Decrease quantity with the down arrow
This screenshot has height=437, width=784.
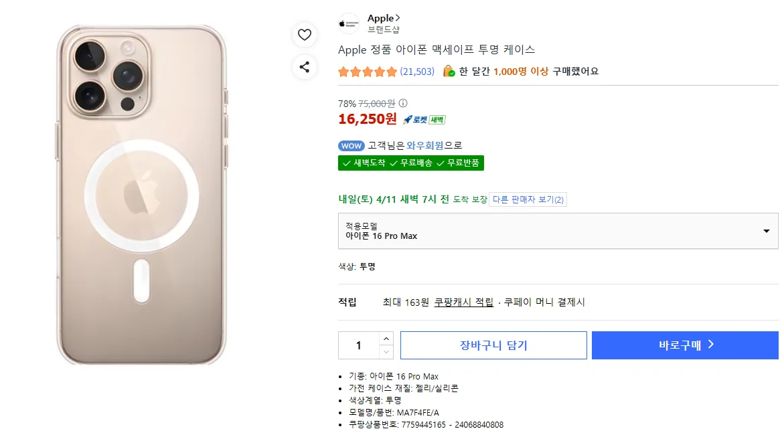pos(386,352)
